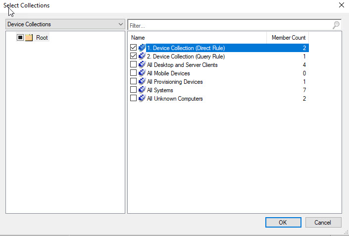349x236 pixels.
Task: Uncheck the Device Collection (Direct Rule) checkbox
Action: point(133,48)
